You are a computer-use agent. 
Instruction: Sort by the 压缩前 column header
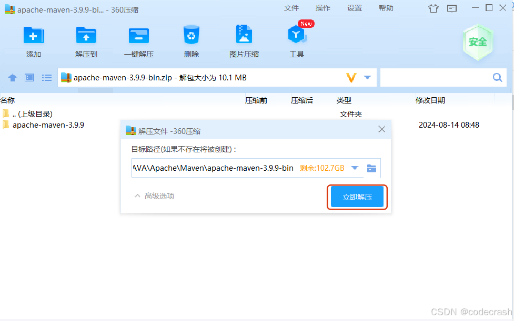(x=256, y=100)
